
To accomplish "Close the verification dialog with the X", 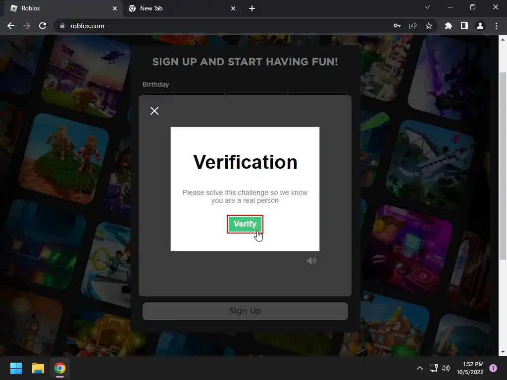I will 154,111.
